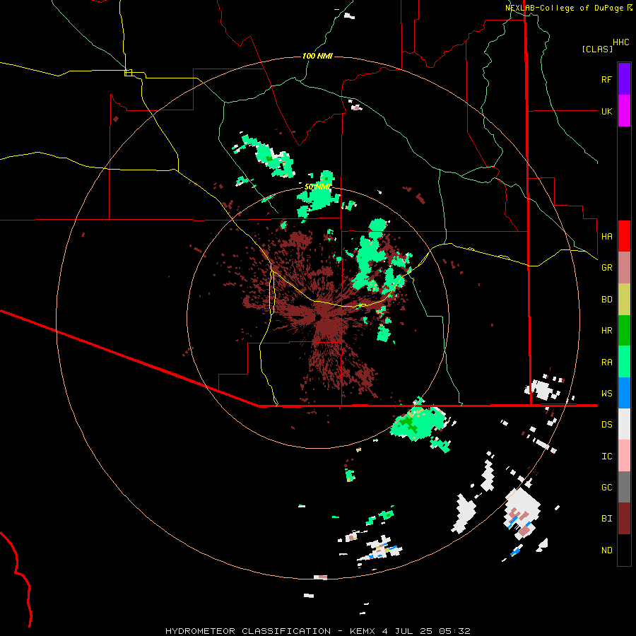Click the 'HA' legend label

pos(606,237)
